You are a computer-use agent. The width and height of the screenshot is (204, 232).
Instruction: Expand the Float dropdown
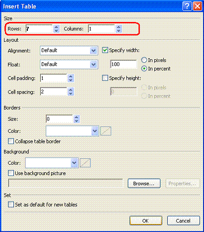pos(69,64)
